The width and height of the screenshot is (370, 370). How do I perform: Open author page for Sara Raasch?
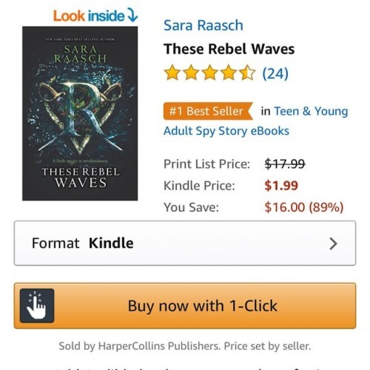click(203, 25)
